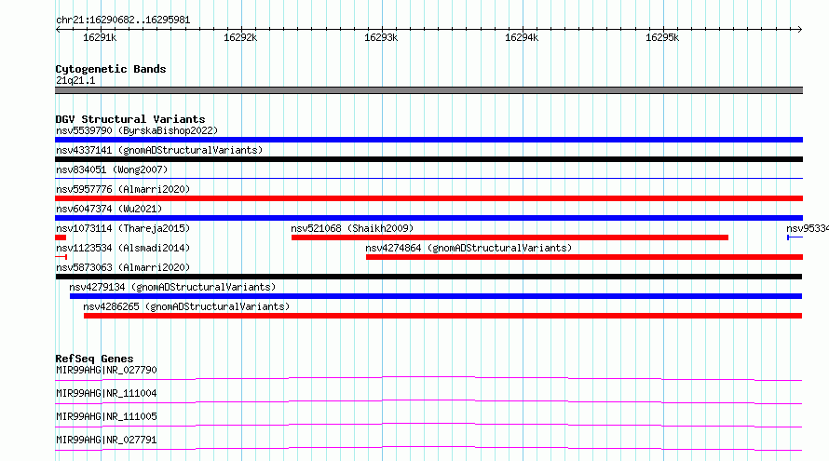Click the nsv4286265 (gnomADStructuralVariants) label
829x461 pixels.
tap(186, 306)
